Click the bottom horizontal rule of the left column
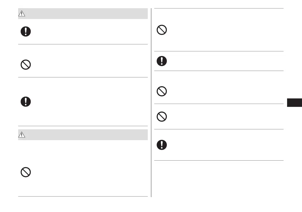302x212 pixels. point(83,196)
